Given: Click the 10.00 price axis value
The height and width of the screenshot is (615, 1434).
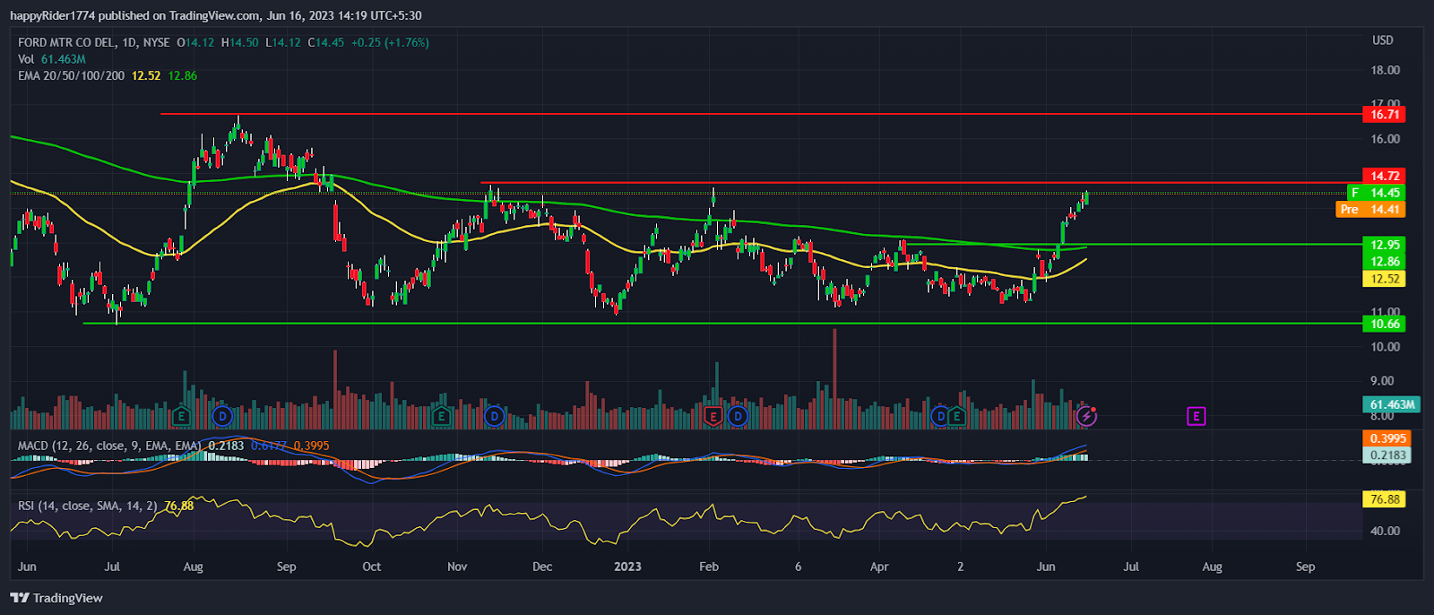Looking at the screenshot, I should 1386,347.
